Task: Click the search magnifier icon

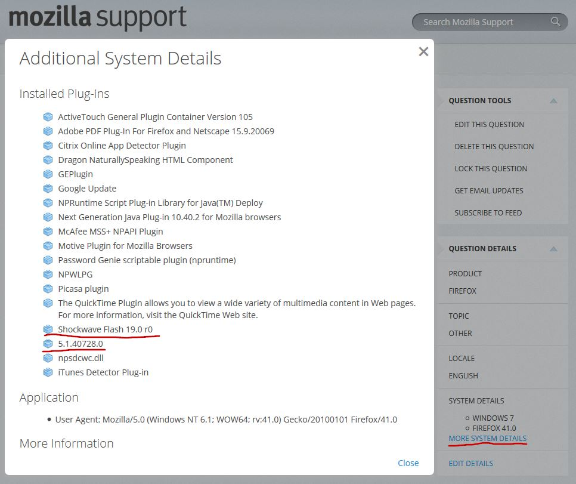Action: (556, 22)
